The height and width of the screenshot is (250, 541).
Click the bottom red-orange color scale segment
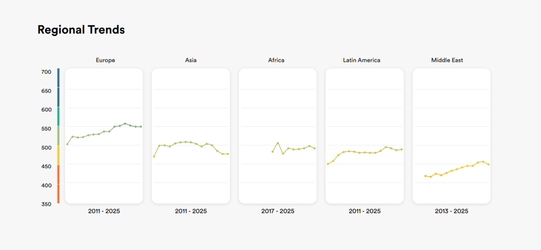point(58,193)
